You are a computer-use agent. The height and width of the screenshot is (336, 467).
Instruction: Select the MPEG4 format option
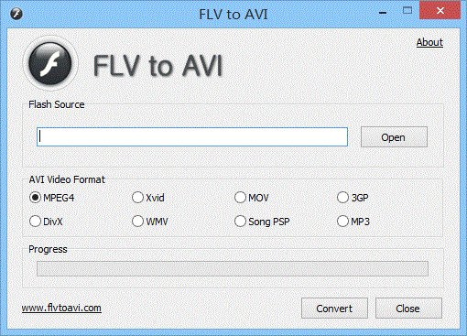coord(52,198)
